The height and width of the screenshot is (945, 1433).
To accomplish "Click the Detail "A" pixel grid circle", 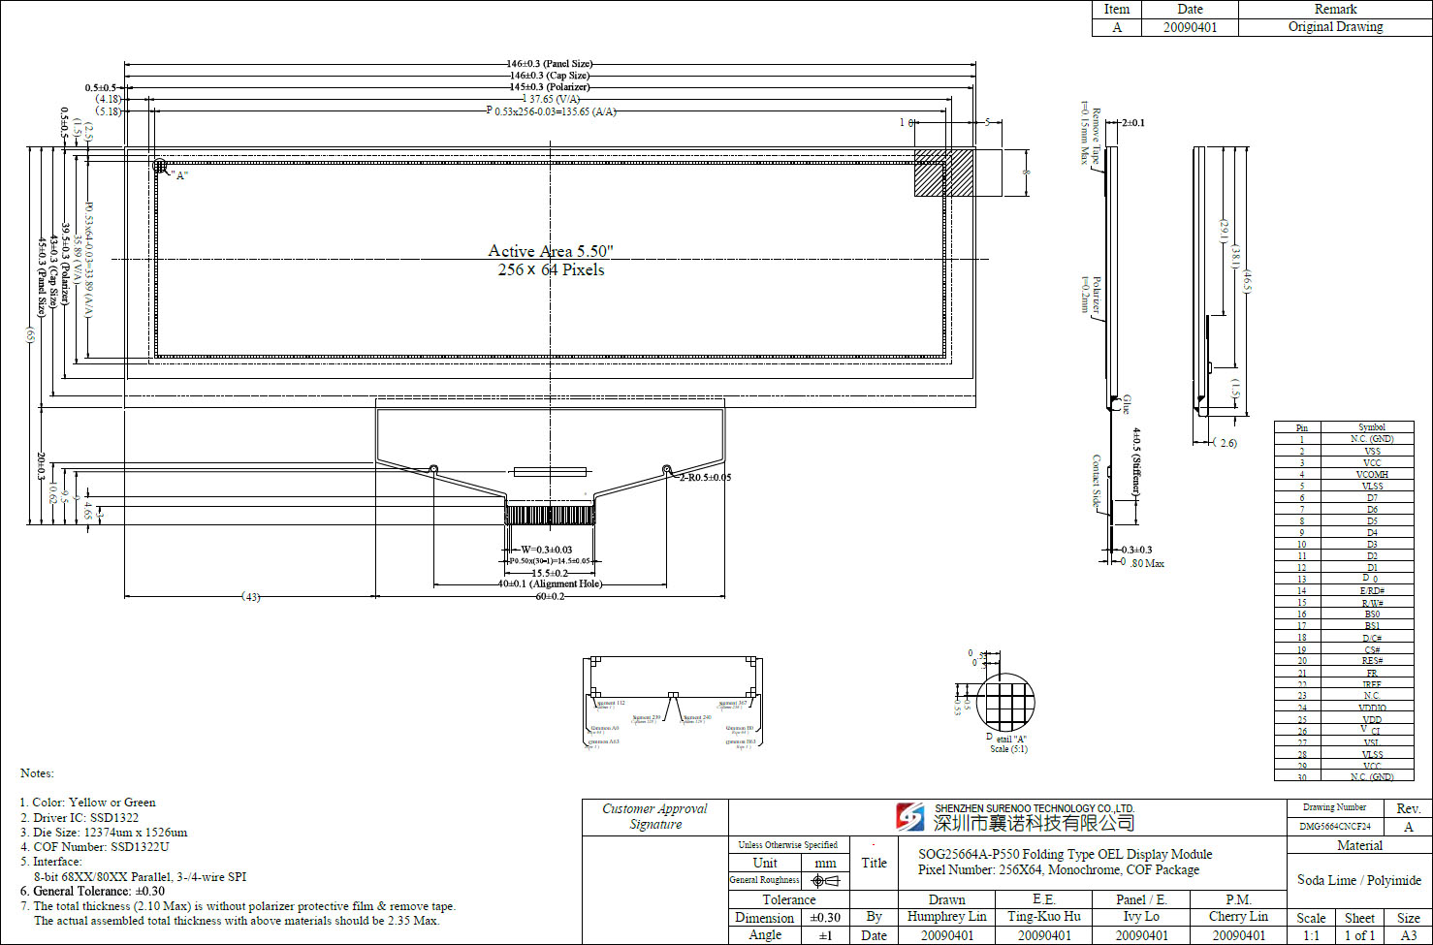I will [x=1004, y=702].
